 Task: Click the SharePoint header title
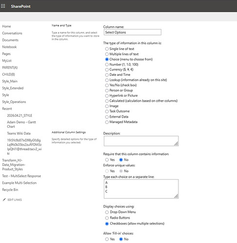tap(20, 6)
